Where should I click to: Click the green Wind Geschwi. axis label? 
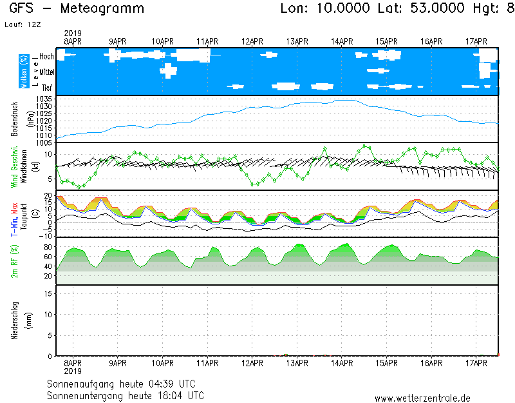pyautogui.click(x=14, y=166)
